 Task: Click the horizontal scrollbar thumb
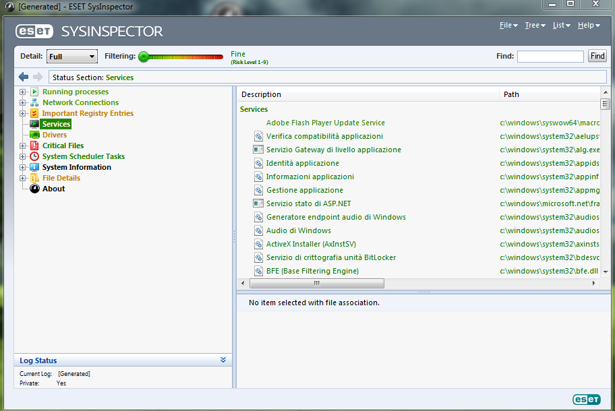point(317,283)
